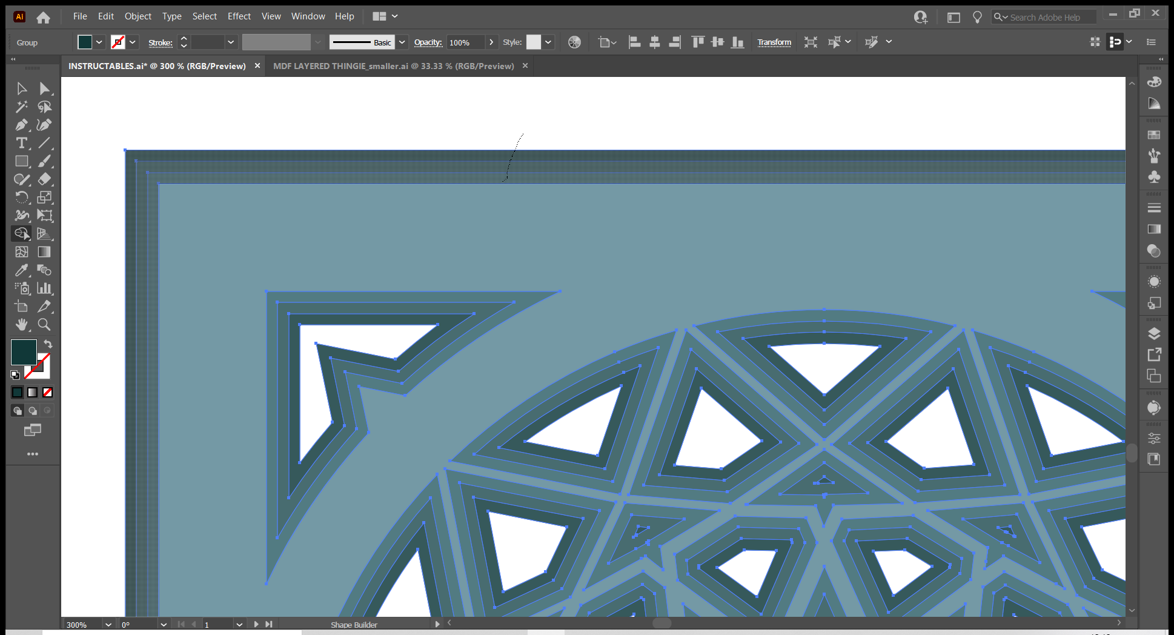Open the fill color dropdown in control bar
Screen dimensions: 1174x635
(99, 42)
